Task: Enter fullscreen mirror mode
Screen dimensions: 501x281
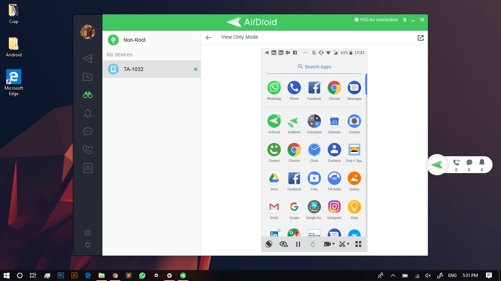Action: (x=359, y=244)
